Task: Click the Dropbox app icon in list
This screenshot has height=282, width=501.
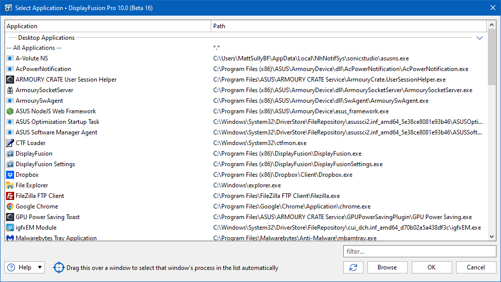Action: point(10,175)
